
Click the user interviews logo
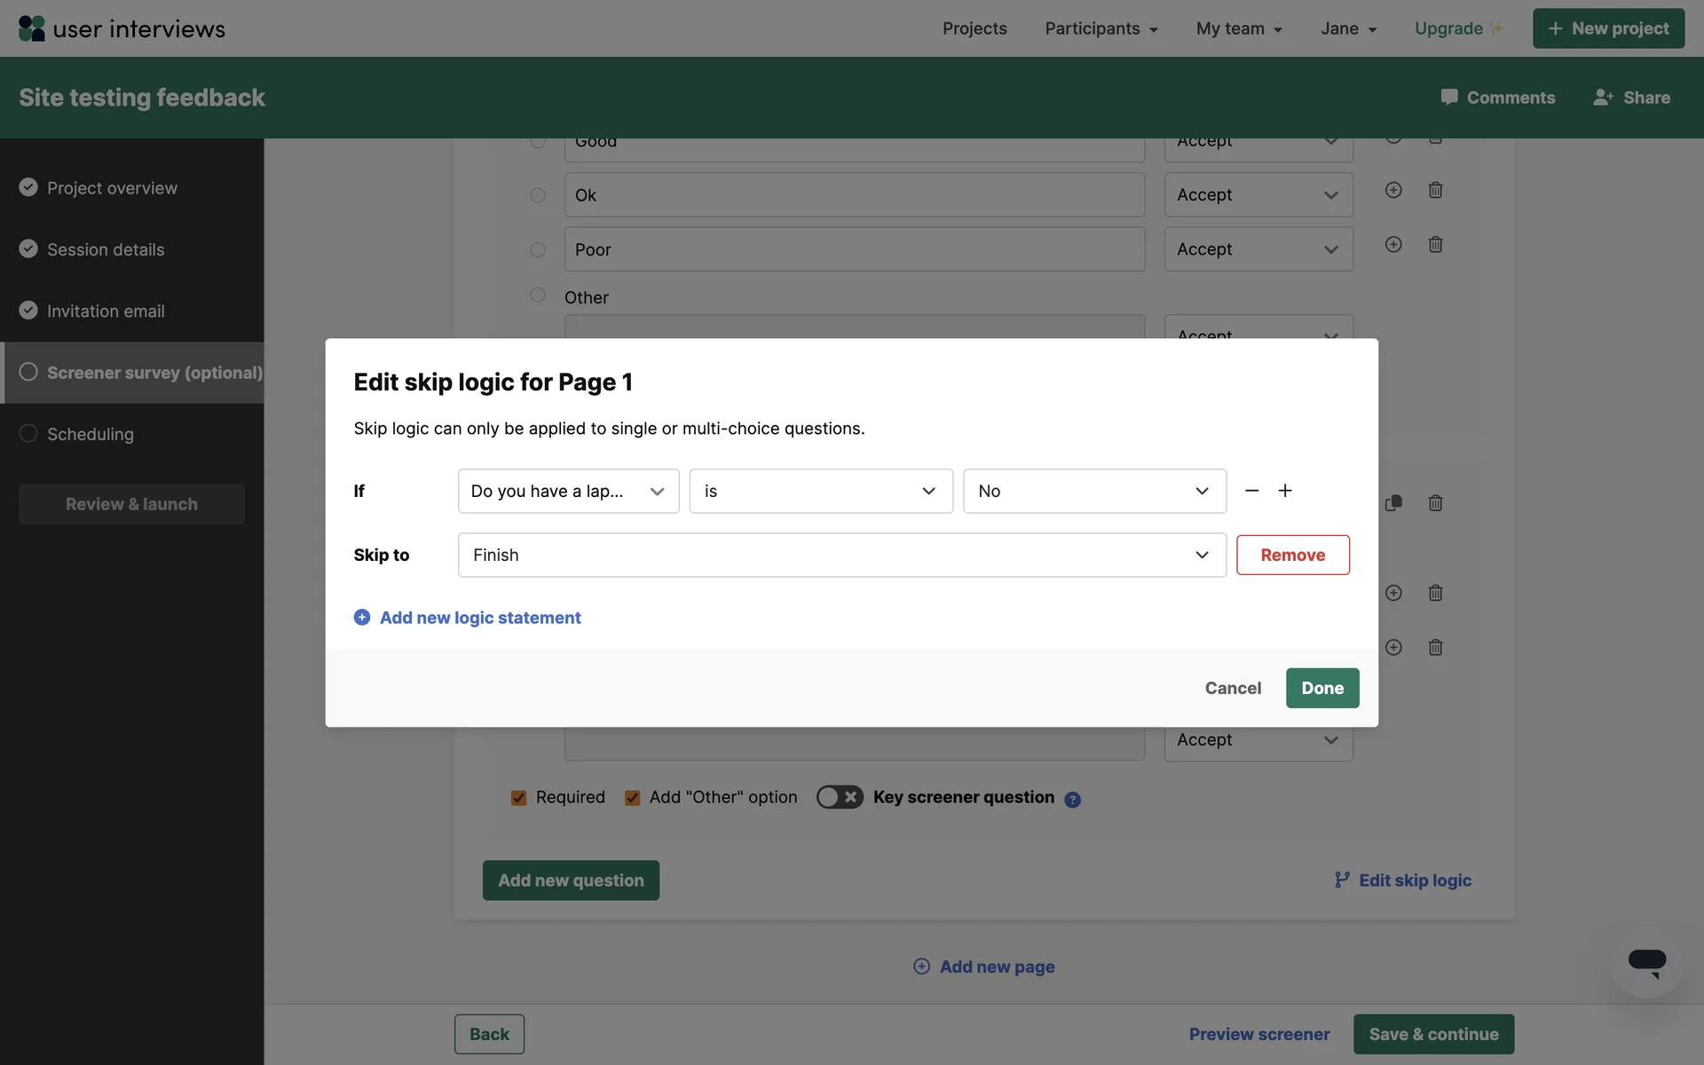click(x=122, y=28)
